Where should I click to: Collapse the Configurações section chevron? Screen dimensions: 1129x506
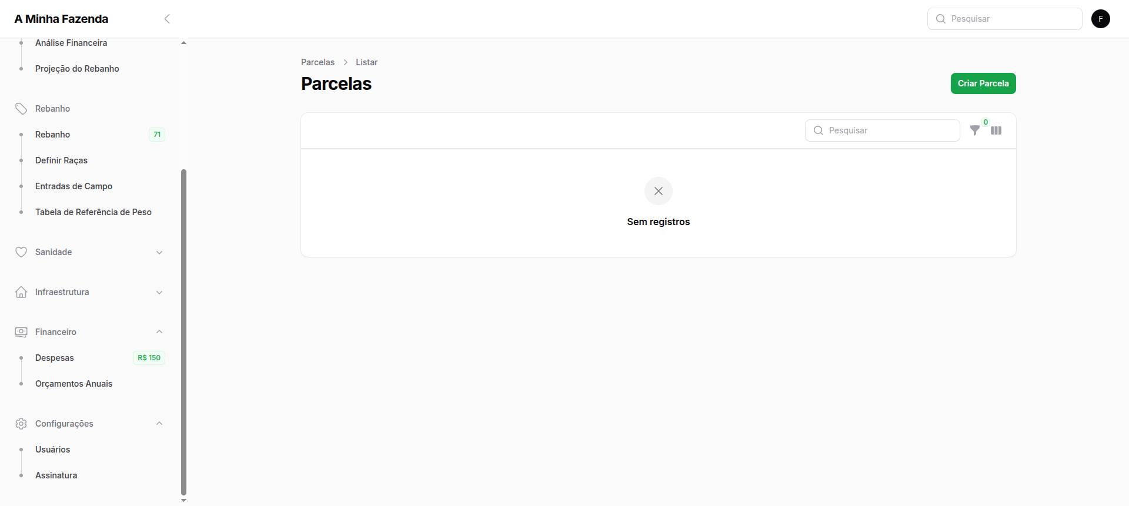tap(159, 424)
